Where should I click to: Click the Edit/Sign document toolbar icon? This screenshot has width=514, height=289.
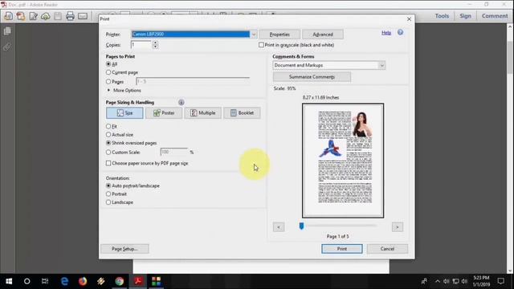[33, 16]
